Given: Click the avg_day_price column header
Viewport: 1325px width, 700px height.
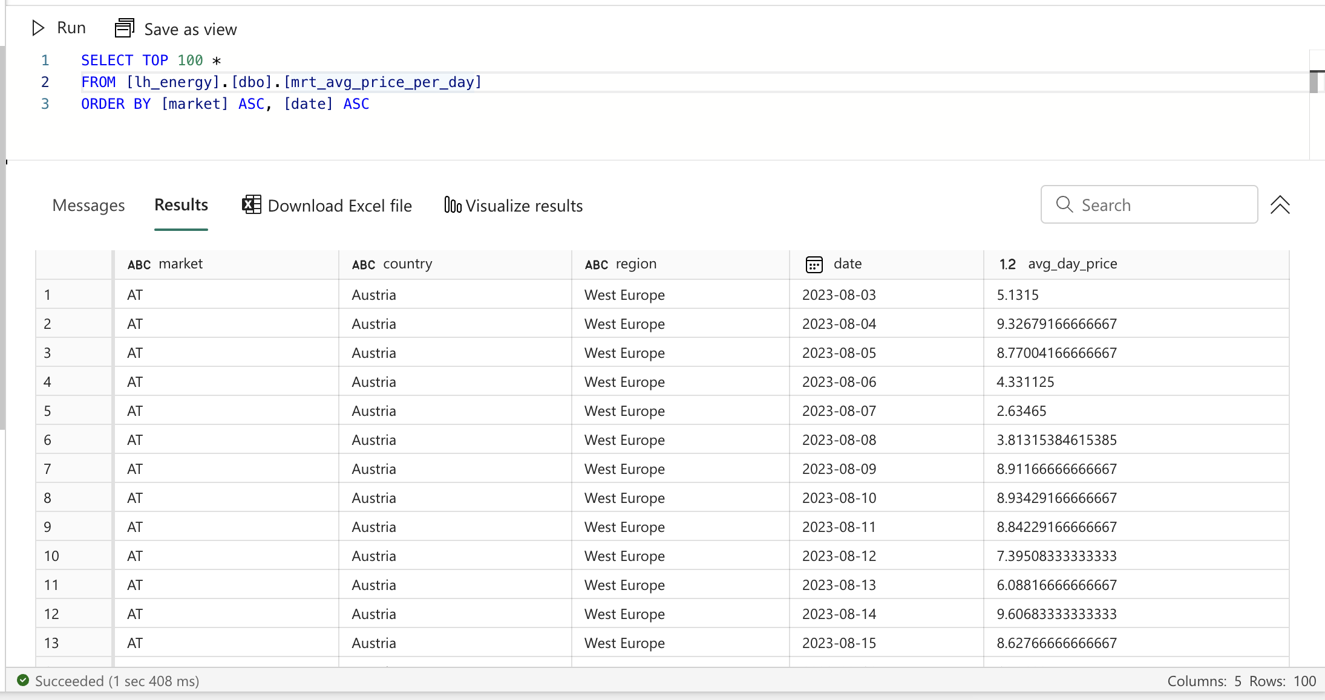Looking at the screenshot, I should point(1072,264).
